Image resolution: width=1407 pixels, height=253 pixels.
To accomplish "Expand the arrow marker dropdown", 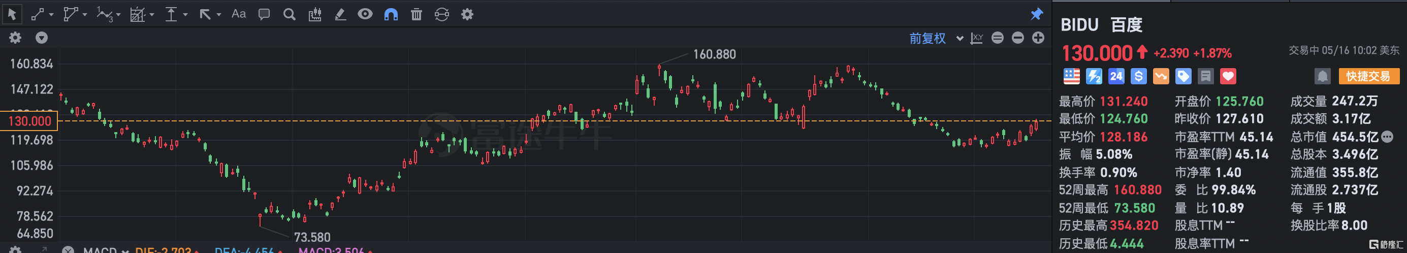I will (219, 15).
